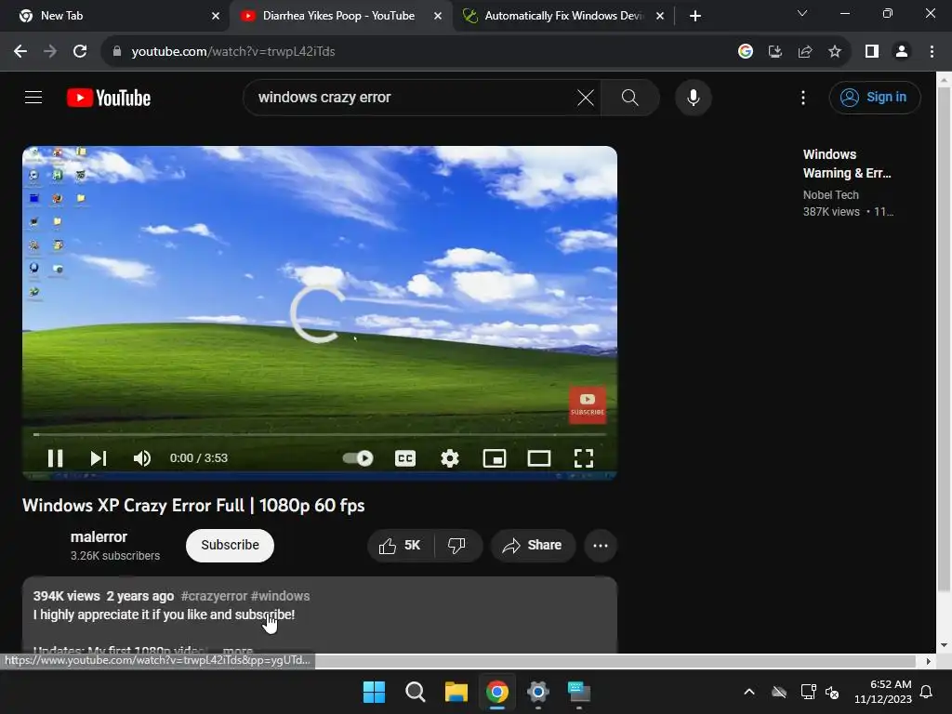Toggle the Chrome side panel
952x714 pixels.
(x=871, y=52)
